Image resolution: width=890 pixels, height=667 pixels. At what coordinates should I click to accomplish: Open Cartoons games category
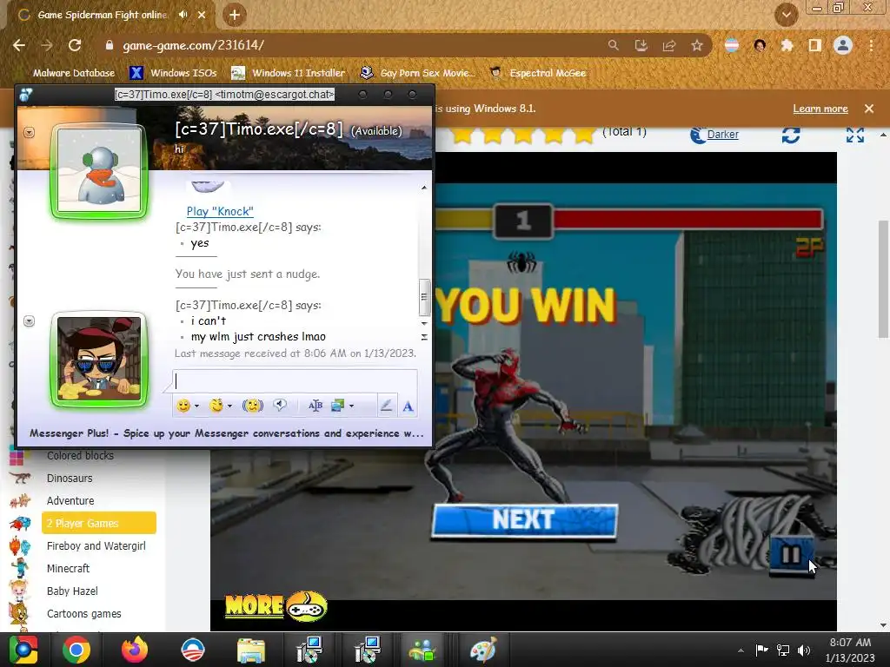[83, 614]
